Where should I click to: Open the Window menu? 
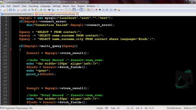click(x=91, y=6)
